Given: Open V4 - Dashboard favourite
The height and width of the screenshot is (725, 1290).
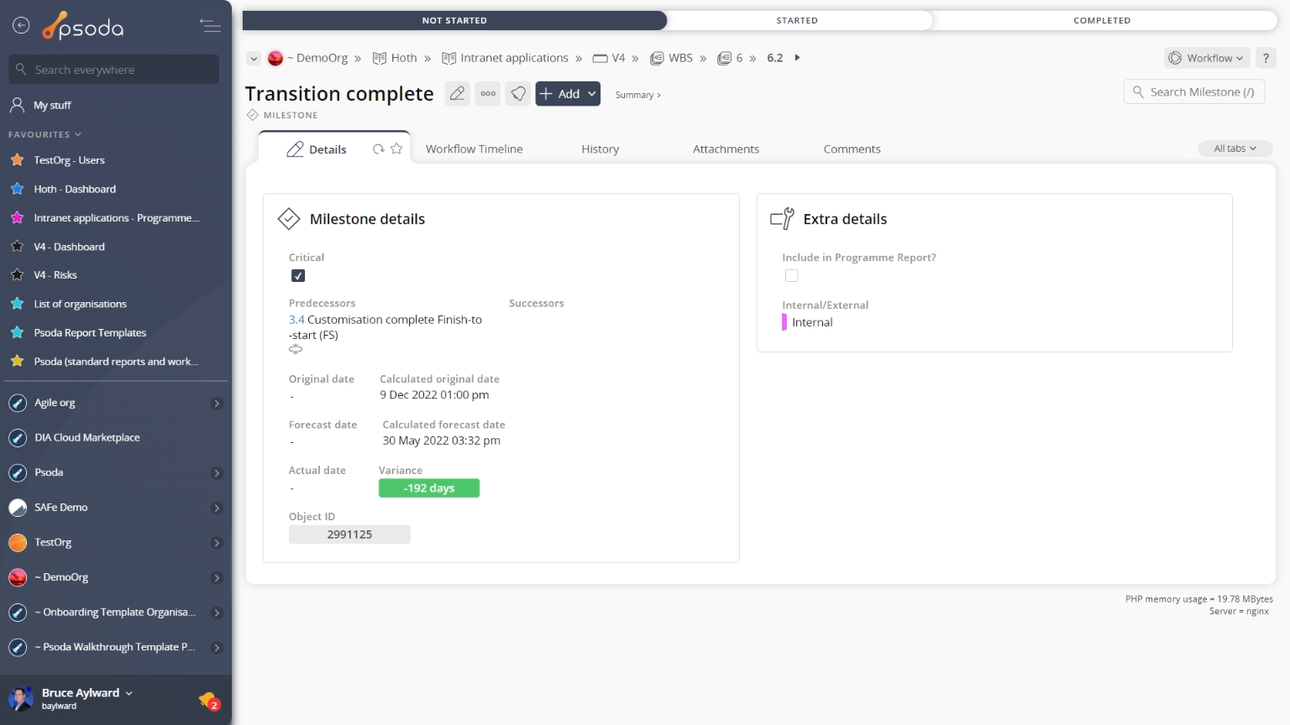Looking at the screenshot, I should 69,247.
